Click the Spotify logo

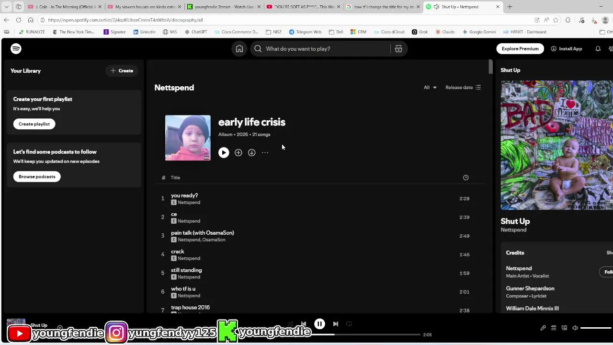point(16,48)
